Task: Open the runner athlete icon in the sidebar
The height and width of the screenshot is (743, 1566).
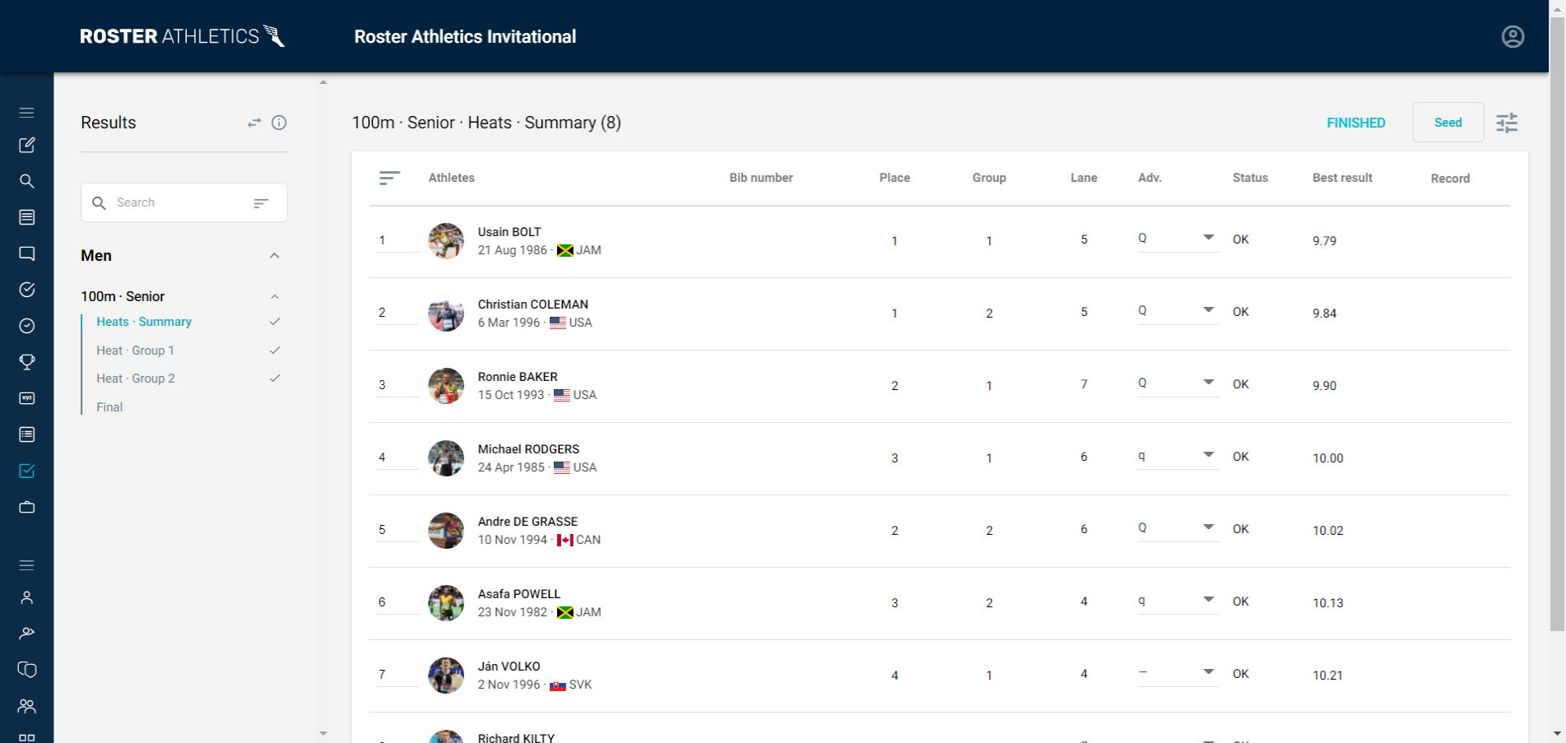Action: pos(27,632)
